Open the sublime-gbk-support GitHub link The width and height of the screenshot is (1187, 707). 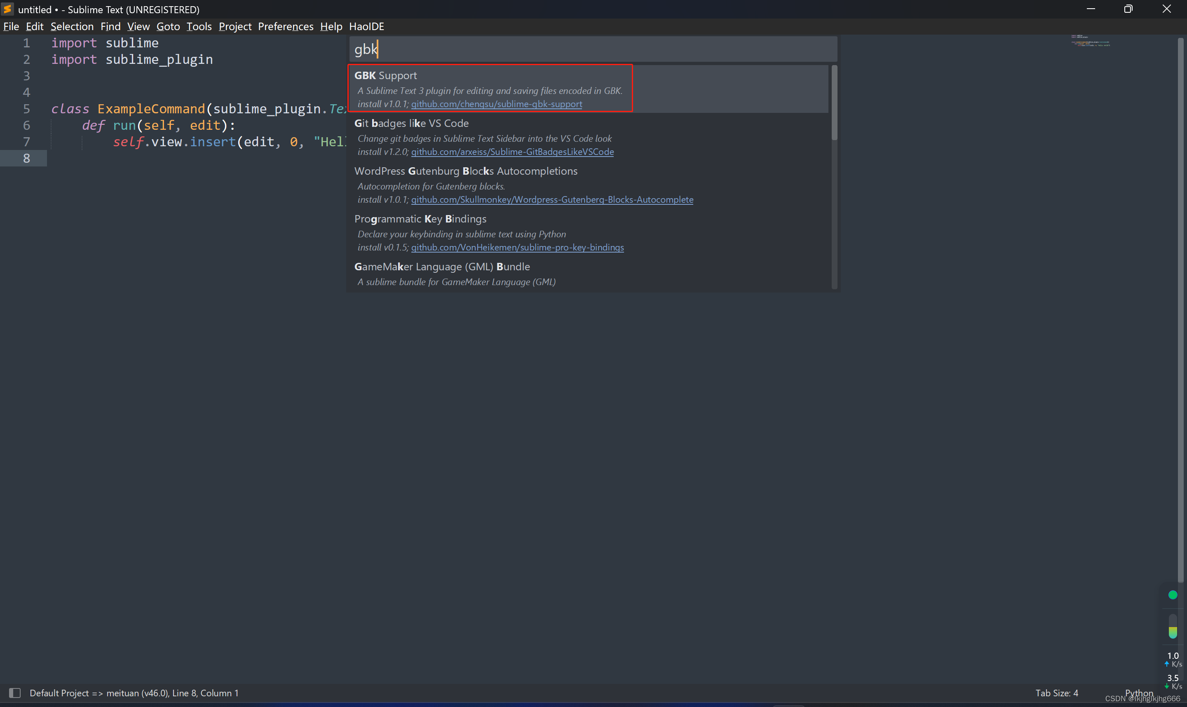pos(496,104)
